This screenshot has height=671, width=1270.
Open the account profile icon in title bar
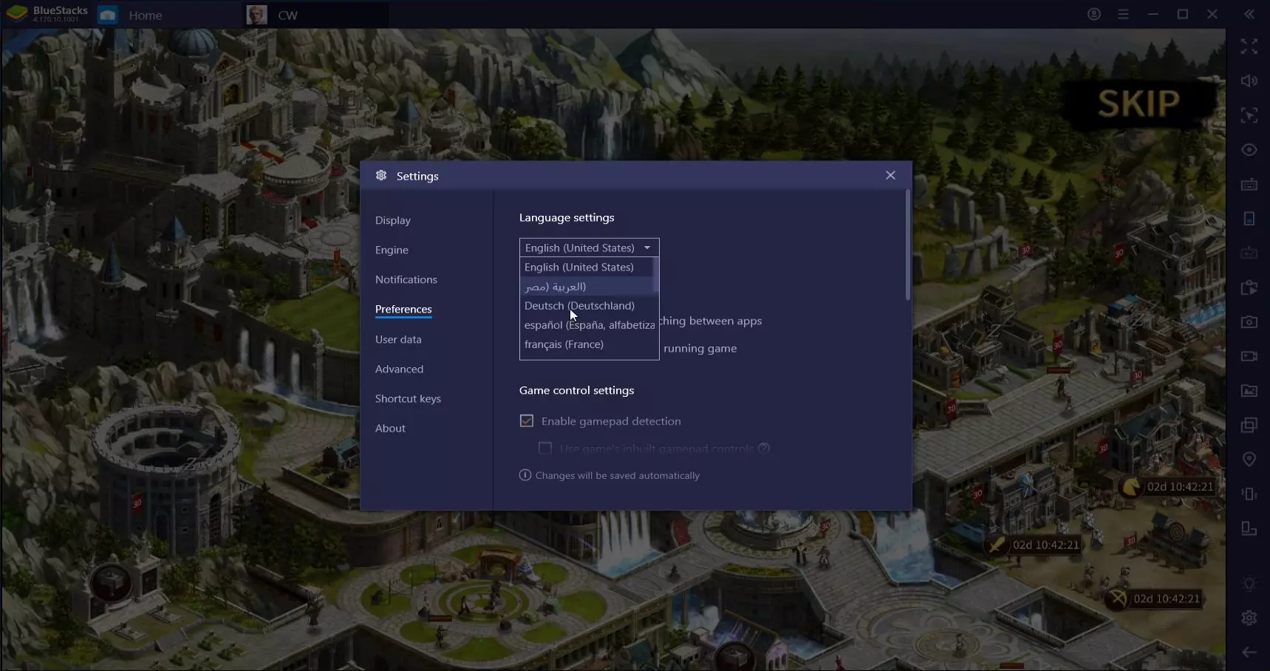(x=1094, y=14)
